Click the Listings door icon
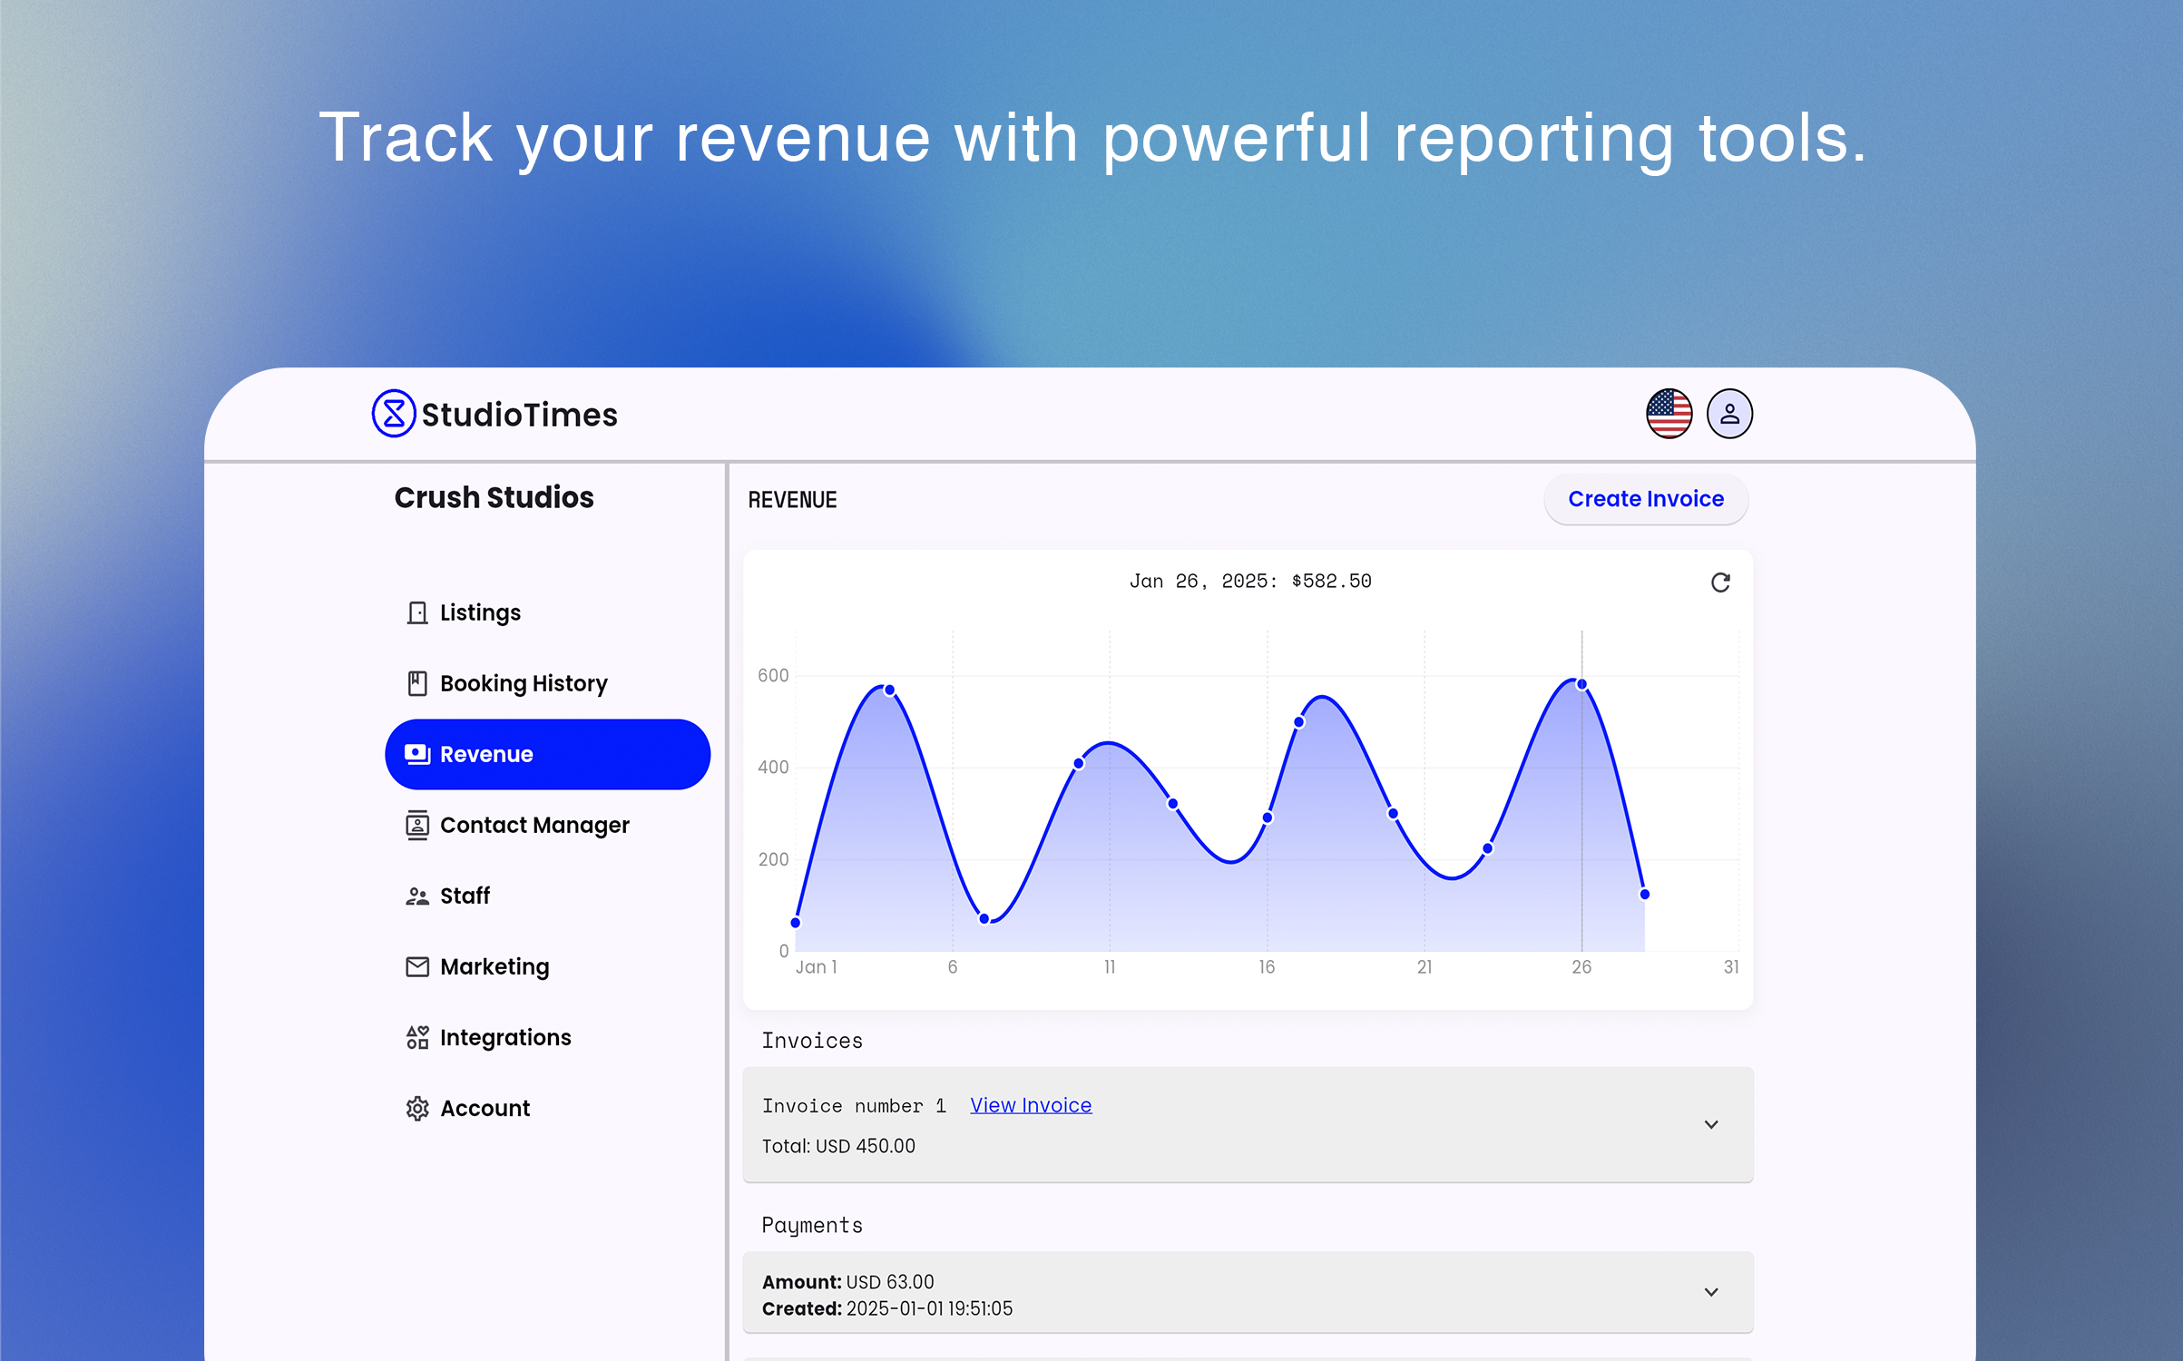2183x1361 pixels. (x=417, y=612)
